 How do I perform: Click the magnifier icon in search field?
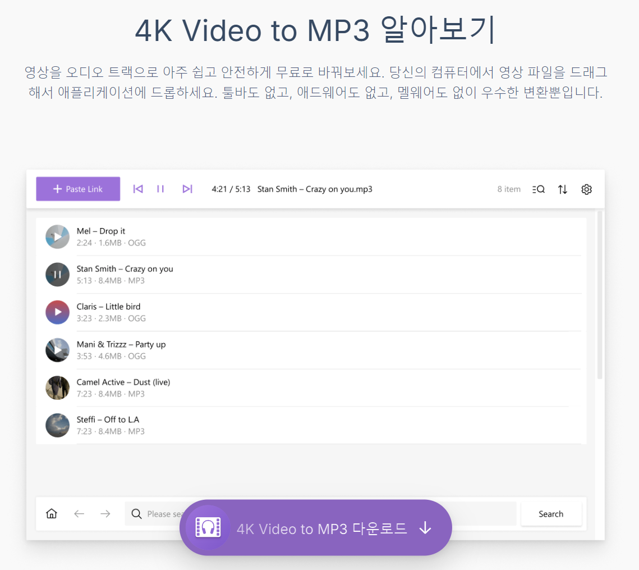pyautogui.click(x=136, y=514)
